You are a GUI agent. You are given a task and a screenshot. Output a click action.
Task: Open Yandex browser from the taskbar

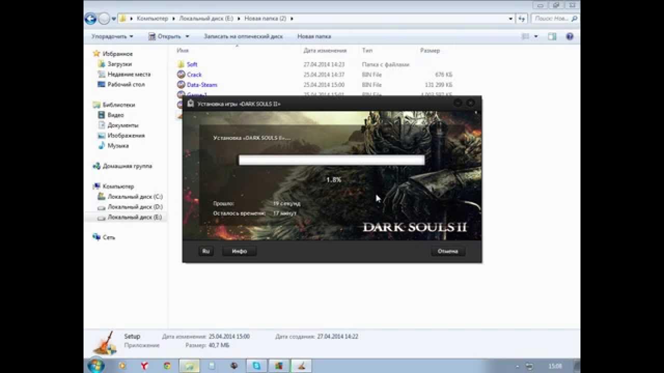pyautogui.click(x=145, y=366)
